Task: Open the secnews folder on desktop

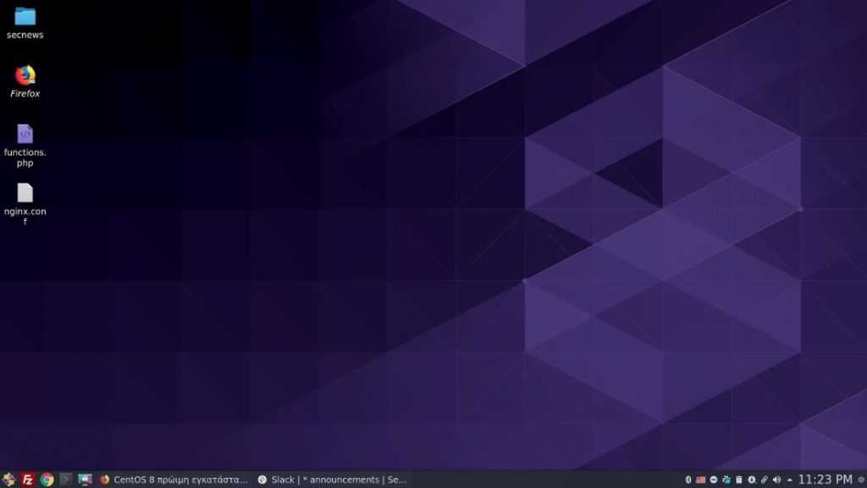Action: [x=25, y=23]
